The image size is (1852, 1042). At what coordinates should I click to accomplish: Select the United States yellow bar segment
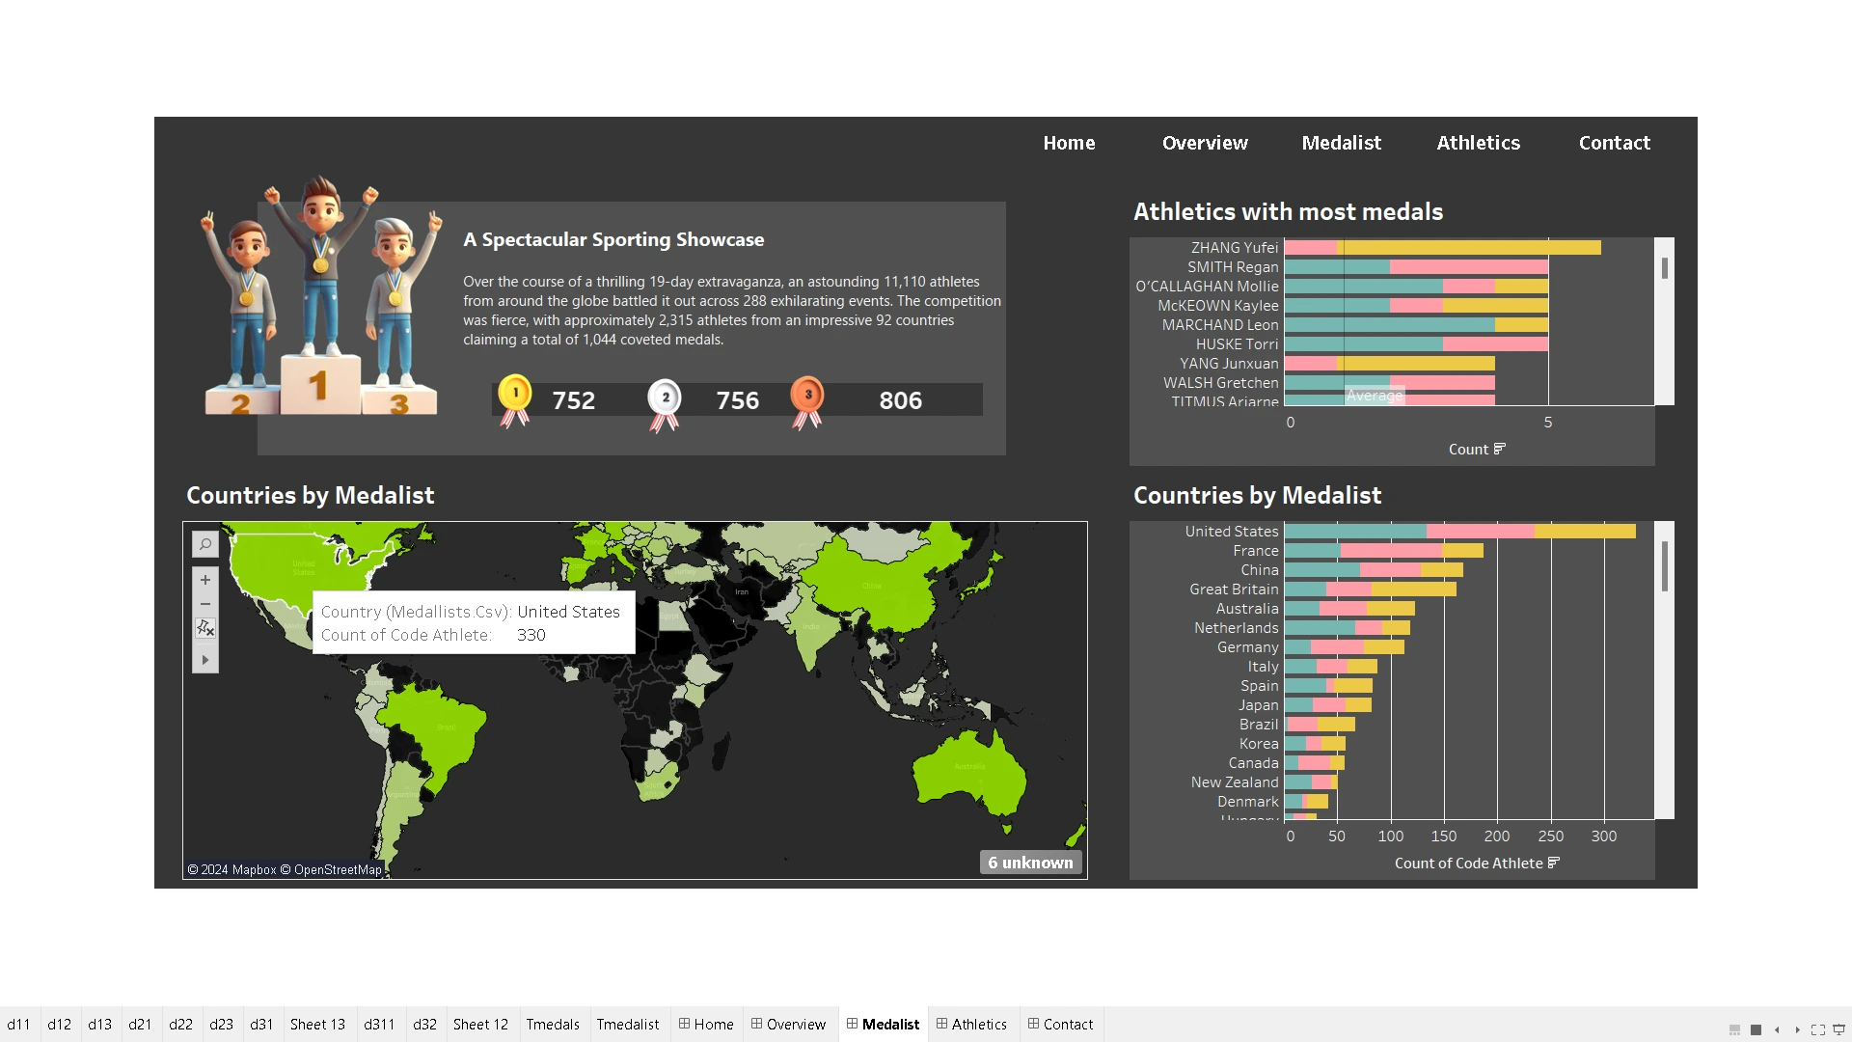[x=1585, y=532]
